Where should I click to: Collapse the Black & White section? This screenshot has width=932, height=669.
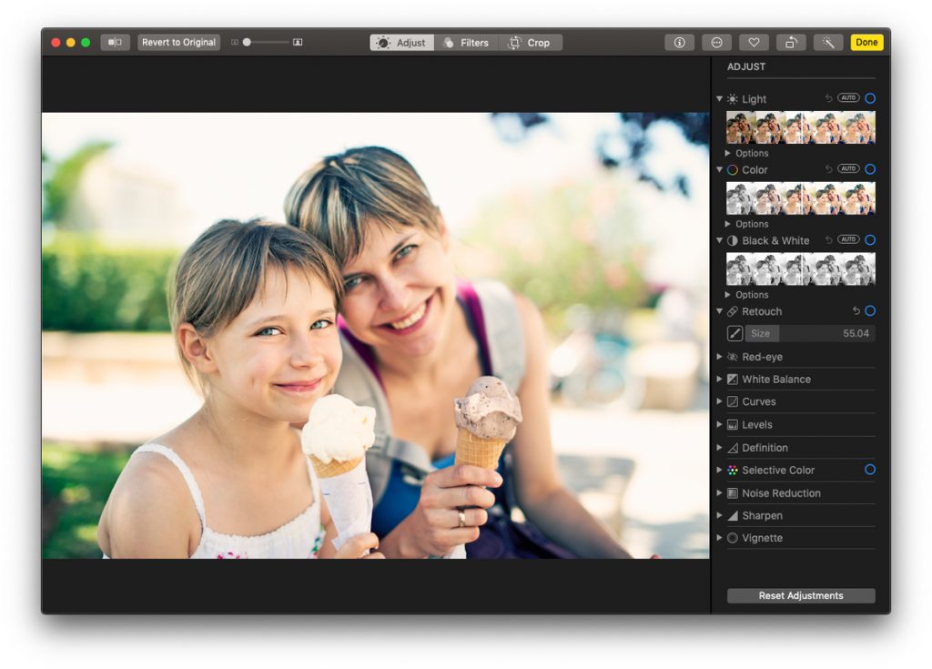pyautogui.click(x=719, y=240)
